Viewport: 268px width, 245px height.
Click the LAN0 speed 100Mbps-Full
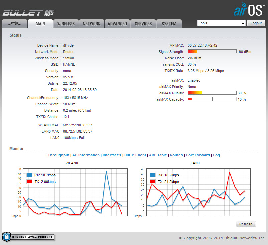coord(74,138)
